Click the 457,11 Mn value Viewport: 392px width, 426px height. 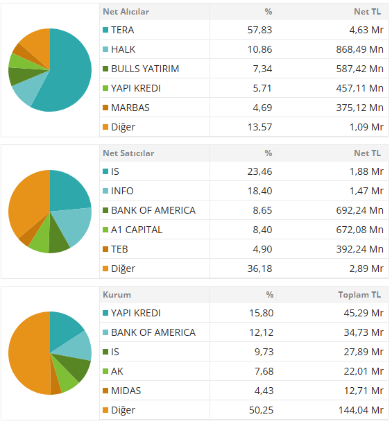click(x=360, y=88)
